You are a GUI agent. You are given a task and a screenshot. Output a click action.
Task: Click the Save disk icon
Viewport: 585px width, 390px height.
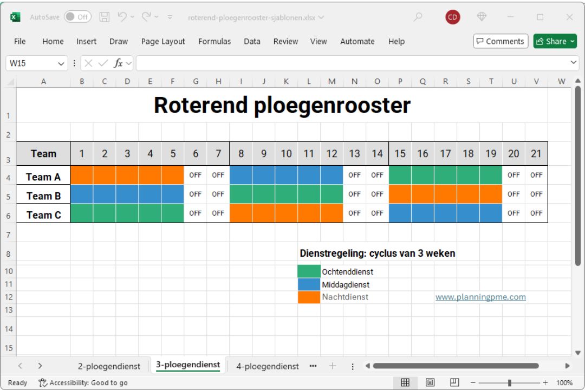(105, 17)
